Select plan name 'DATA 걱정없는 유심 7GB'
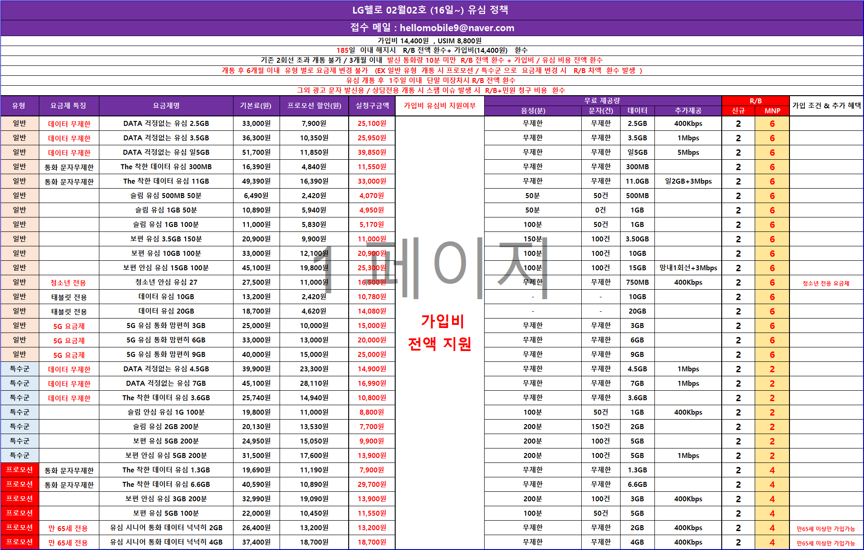The width and height of the screenshot is (864, 550). (166, 383)
